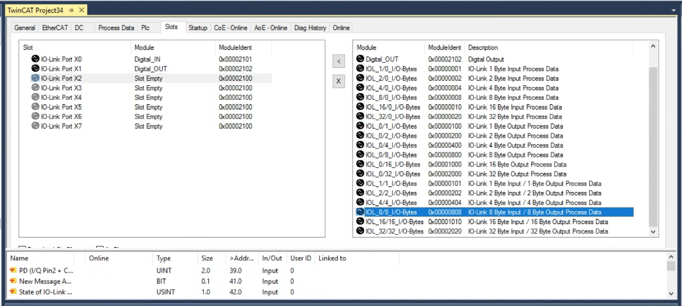Click the IOL_1/0_I/O-Bytes module icon

point(360,68)
